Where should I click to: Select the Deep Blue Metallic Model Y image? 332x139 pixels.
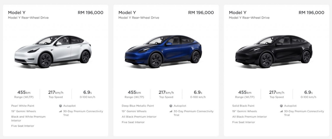tap(163, 50)
